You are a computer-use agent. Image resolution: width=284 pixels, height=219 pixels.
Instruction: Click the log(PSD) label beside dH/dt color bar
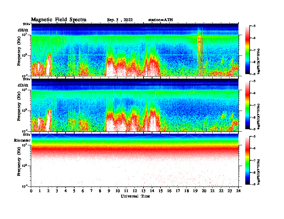(x=259, y=61)
